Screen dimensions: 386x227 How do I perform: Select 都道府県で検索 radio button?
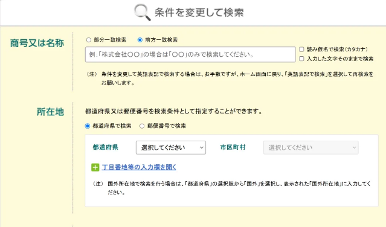88,126
